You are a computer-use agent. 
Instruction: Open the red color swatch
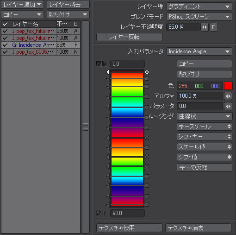pyautogui.click(x=228, y=86)
